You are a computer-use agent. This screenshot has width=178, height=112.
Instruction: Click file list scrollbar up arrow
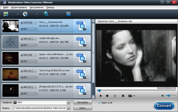[x=93, y=21]
